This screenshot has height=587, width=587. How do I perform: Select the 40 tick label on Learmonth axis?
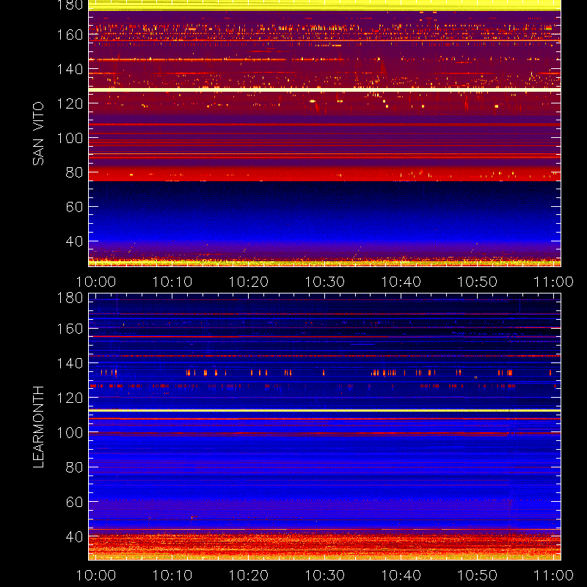click(x=74, y=537)
